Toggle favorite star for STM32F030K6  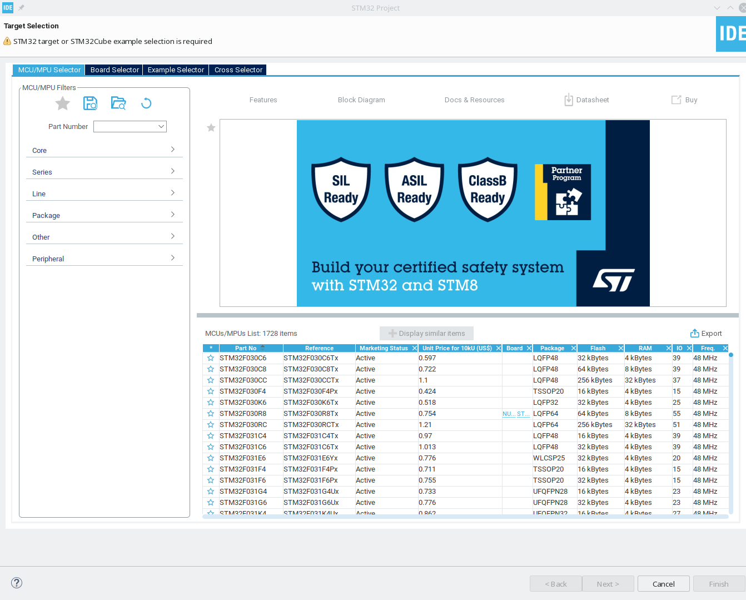(x=211, y=403)
